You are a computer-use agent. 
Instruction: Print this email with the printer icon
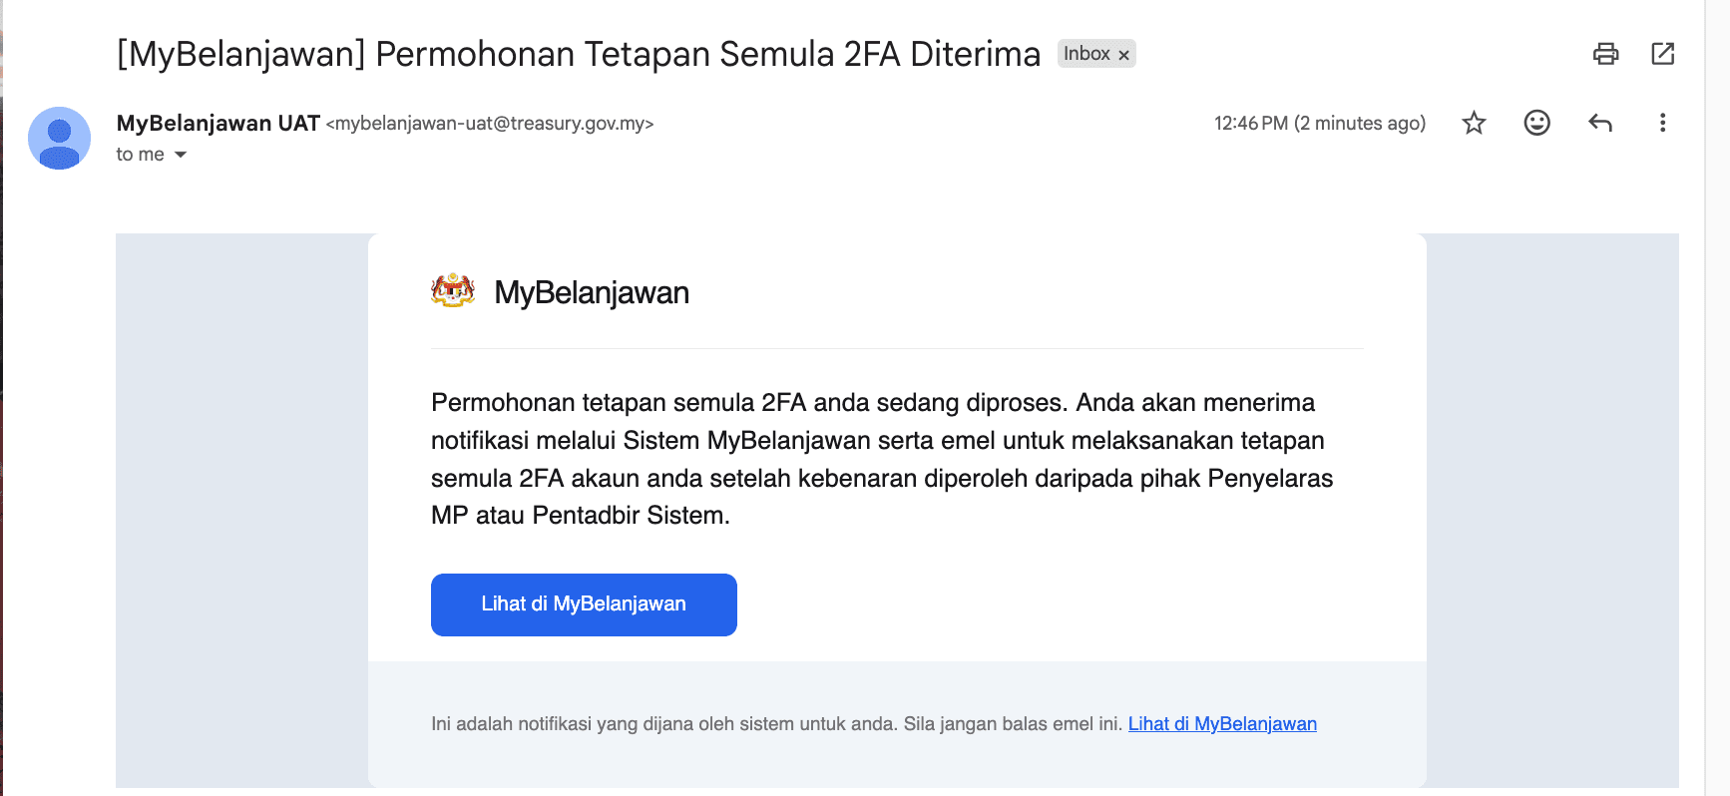(1605, 54)
